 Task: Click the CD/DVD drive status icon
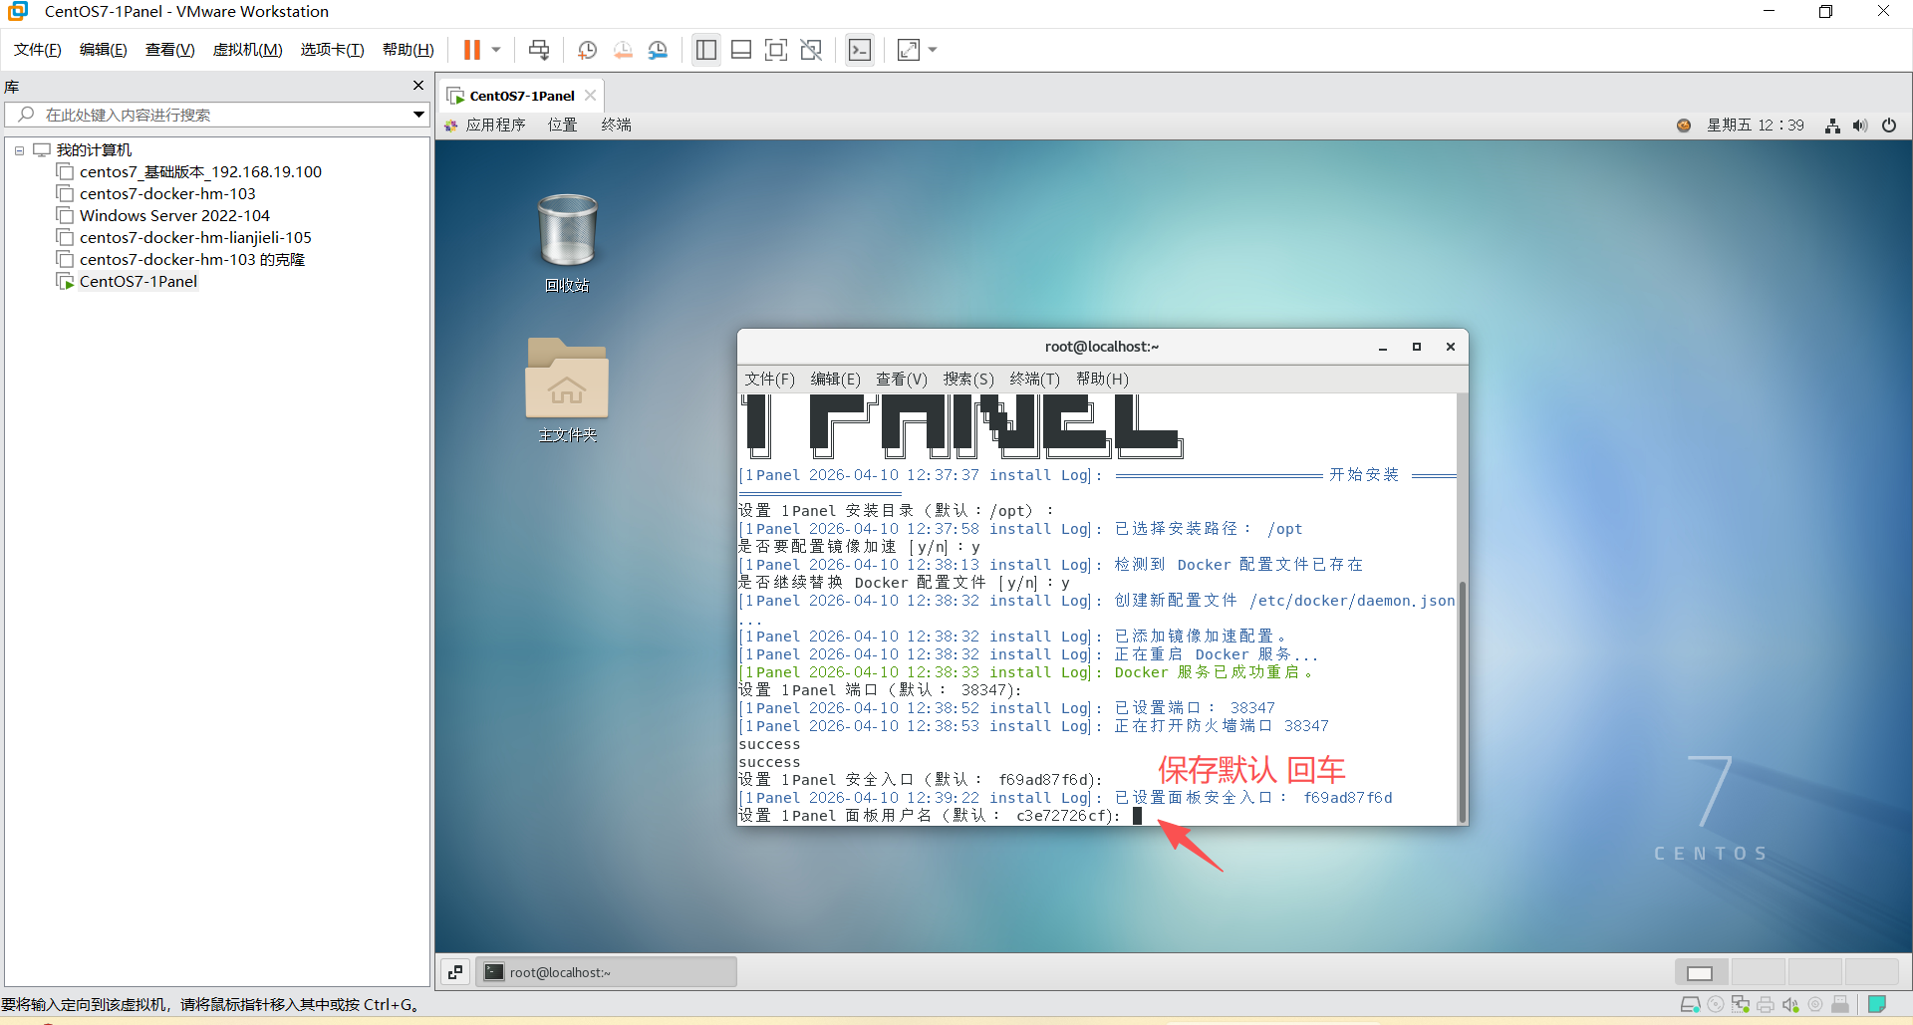1716,1004
